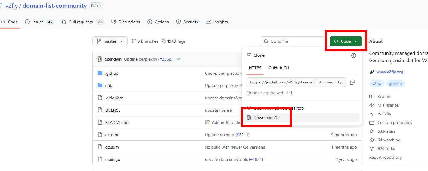Click the clone URL text field
Image resolution: width=428 pixels, height=171 pixels.
click(296, 82)
